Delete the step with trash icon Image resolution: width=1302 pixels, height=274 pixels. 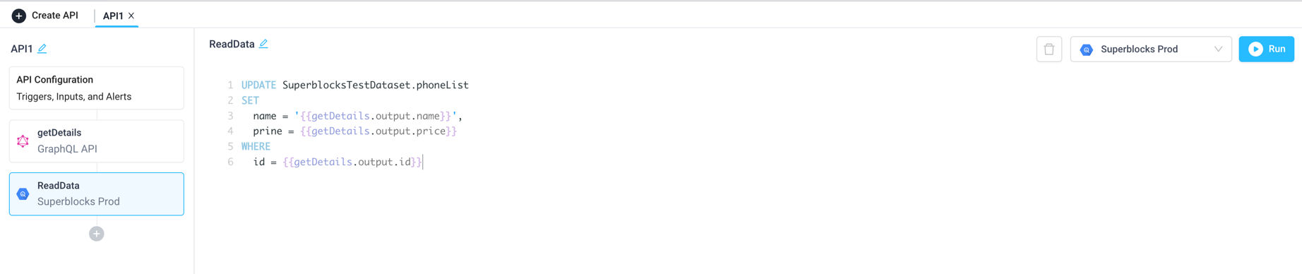click(1049, 49)
